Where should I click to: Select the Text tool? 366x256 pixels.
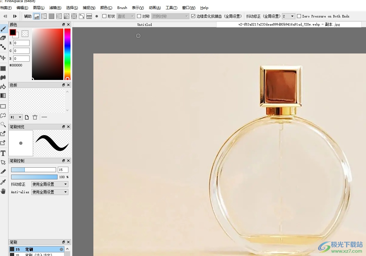click(3, 154)
